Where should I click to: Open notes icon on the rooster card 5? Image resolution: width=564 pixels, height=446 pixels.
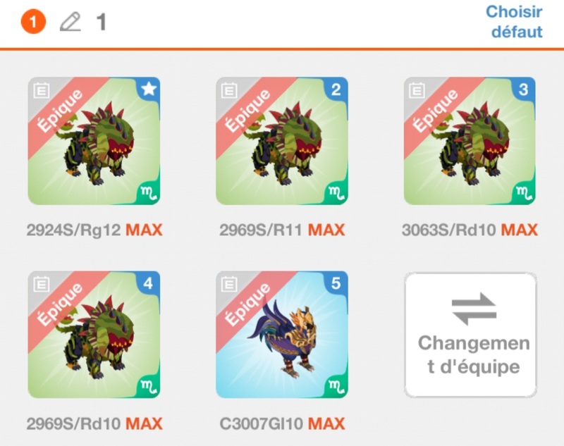click(x=229, y=285)
